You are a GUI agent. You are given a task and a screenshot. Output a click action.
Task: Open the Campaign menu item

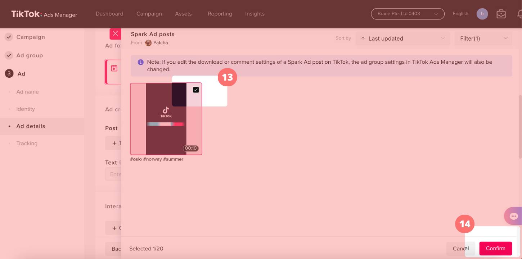click(149, 14)
